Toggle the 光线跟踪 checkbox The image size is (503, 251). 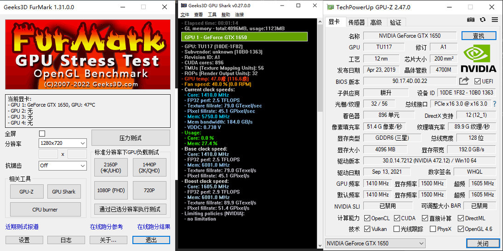coord(397,229)
